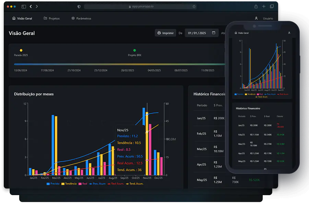The height and width of the screenshot is (203, 309).
Task: Show the tab overview icon
Action: coord(272,6)
